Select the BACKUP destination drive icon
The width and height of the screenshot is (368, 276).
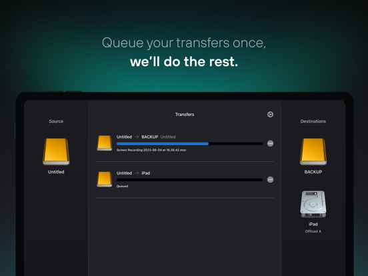tap(313, 151)
